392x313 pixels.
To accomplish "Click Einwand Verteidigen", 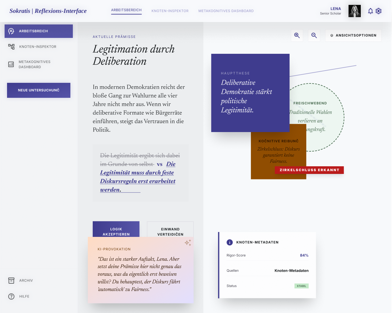I will coord(170,231).
